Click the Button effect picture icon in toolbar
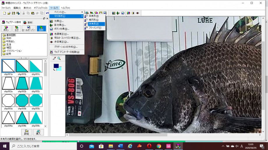 123,13
